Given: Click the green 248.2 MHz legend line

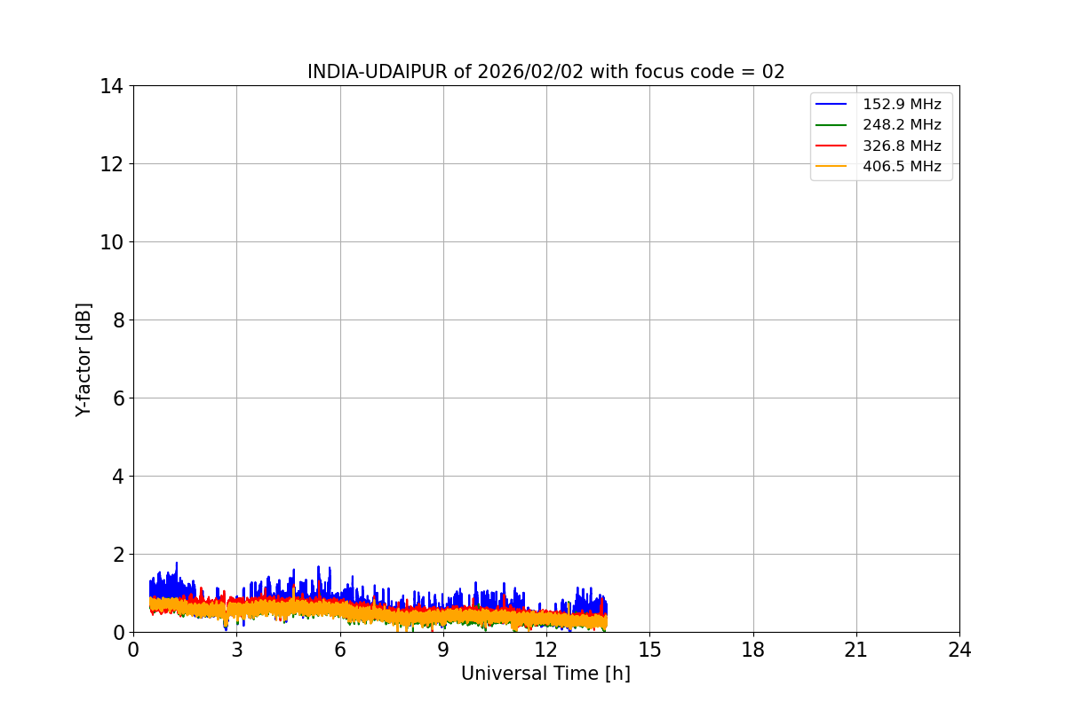Looking at the screenshot, I should [x=833, y=125].
